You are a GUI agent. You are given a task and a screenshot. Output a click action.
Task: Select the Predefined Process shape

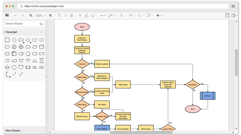(x=28, y=67)
